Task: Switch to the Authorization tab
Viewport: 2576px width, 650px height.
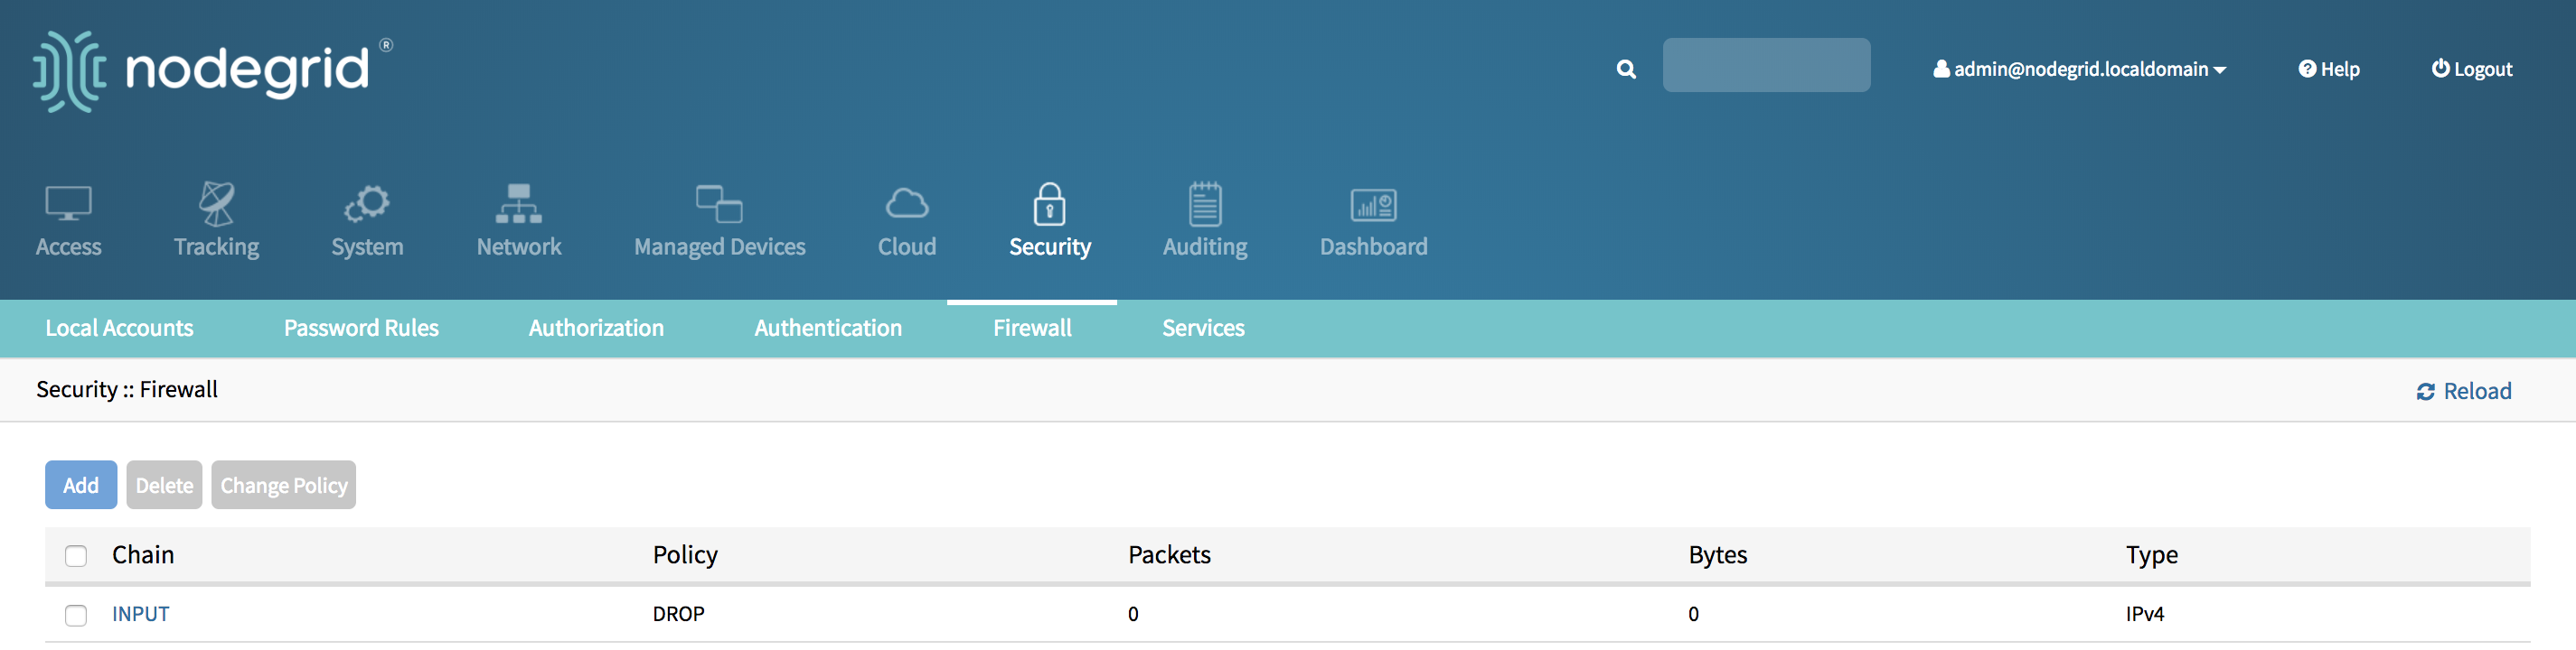Action: pos(596,329)
